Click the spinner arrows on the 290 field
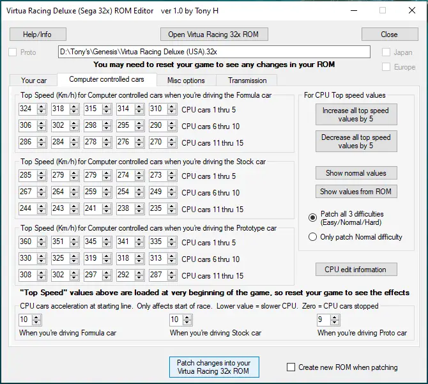 click(x=172, y=126)
